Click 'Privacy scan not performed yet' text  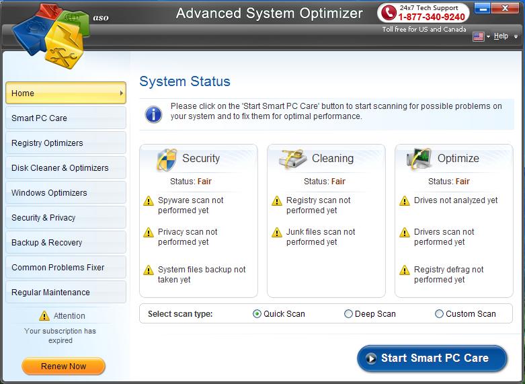tap(188, 237)
